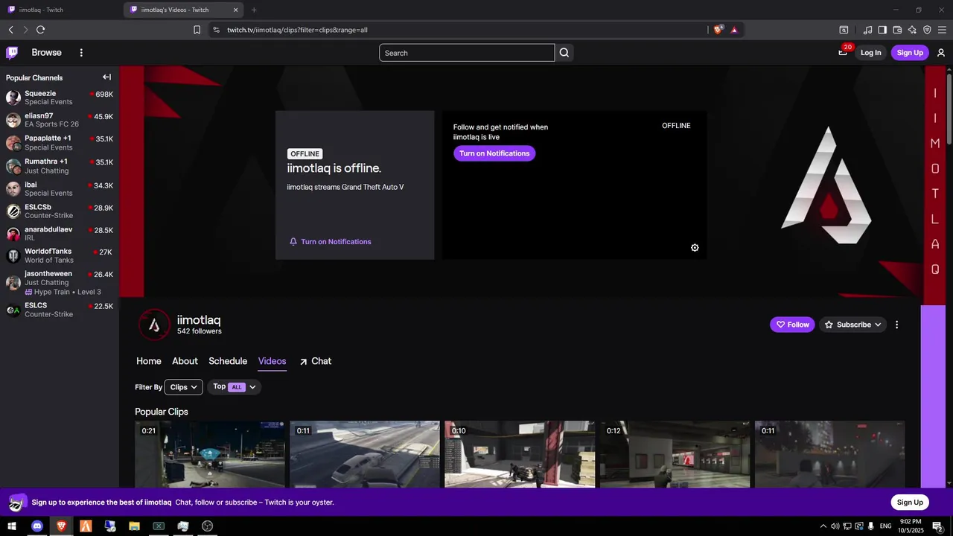Close the 'iimotlaq's Videos' browser tab
953x536 pixels.
point(236,10)
